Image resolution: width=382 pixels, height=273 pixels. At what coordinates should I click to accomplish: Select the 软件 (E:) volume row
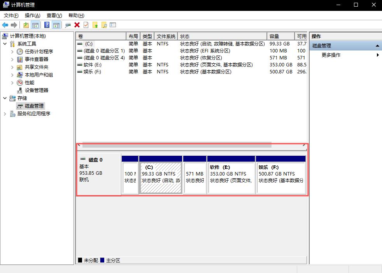(x=93, y=65)
